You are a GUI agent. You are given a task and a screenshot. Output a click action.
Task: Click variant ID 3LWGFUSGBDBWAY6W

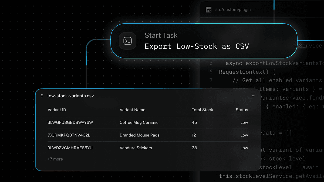click(x=70, y=122)
